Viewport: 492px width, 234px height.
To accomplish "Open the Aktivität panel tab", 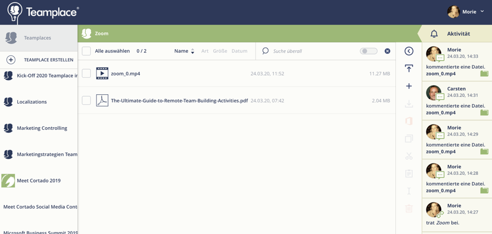I will pos(457,34).
